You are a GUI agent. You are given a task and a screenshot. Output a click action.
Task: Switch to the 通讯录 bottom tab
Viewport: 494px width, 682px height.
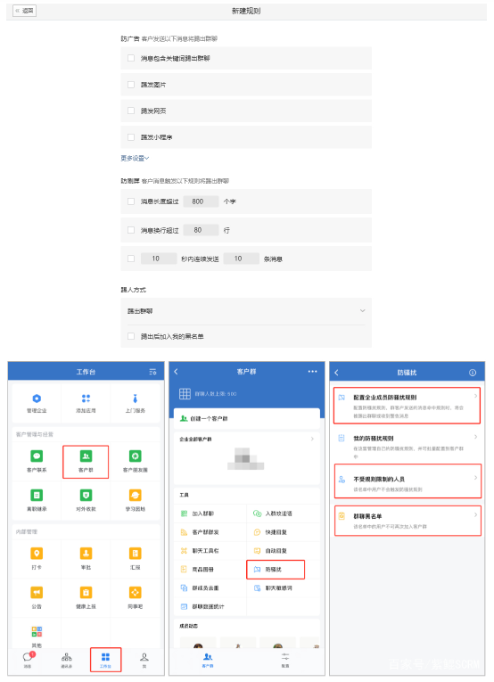click(x=67, y=660)
